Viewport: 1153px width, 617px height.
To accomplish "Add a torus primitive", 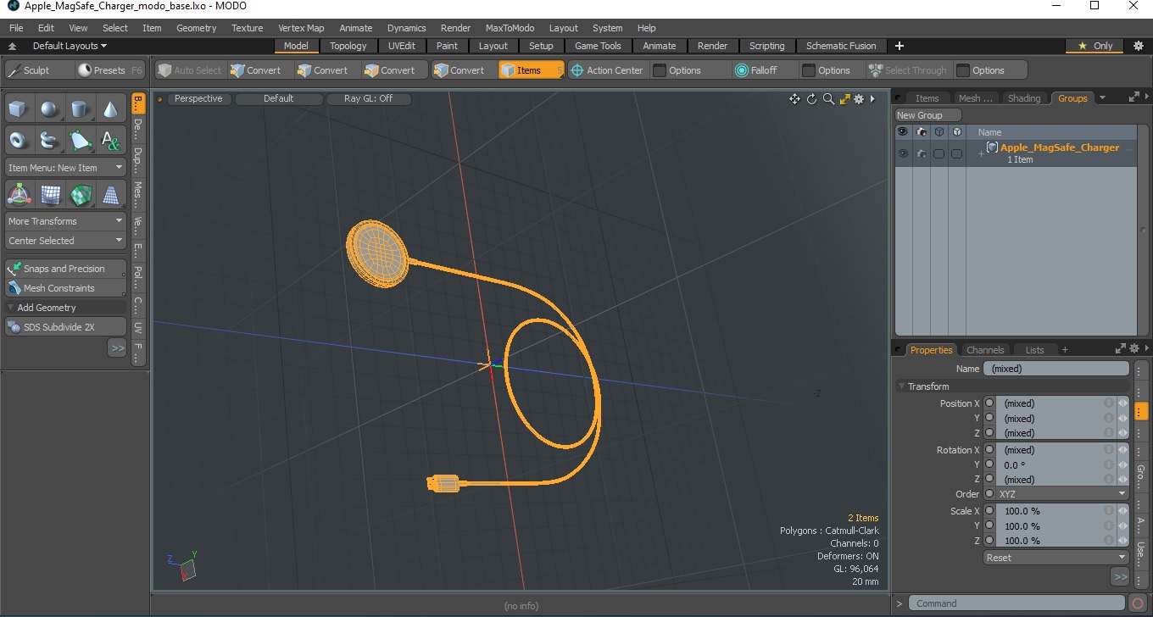I will pyautogui.click(x=19, y=140).
